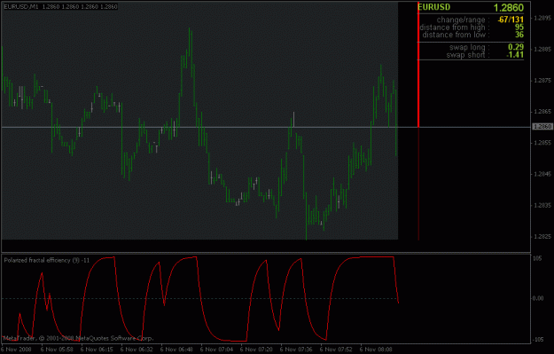Click the -105 indicator scale label

pos(537,340)
